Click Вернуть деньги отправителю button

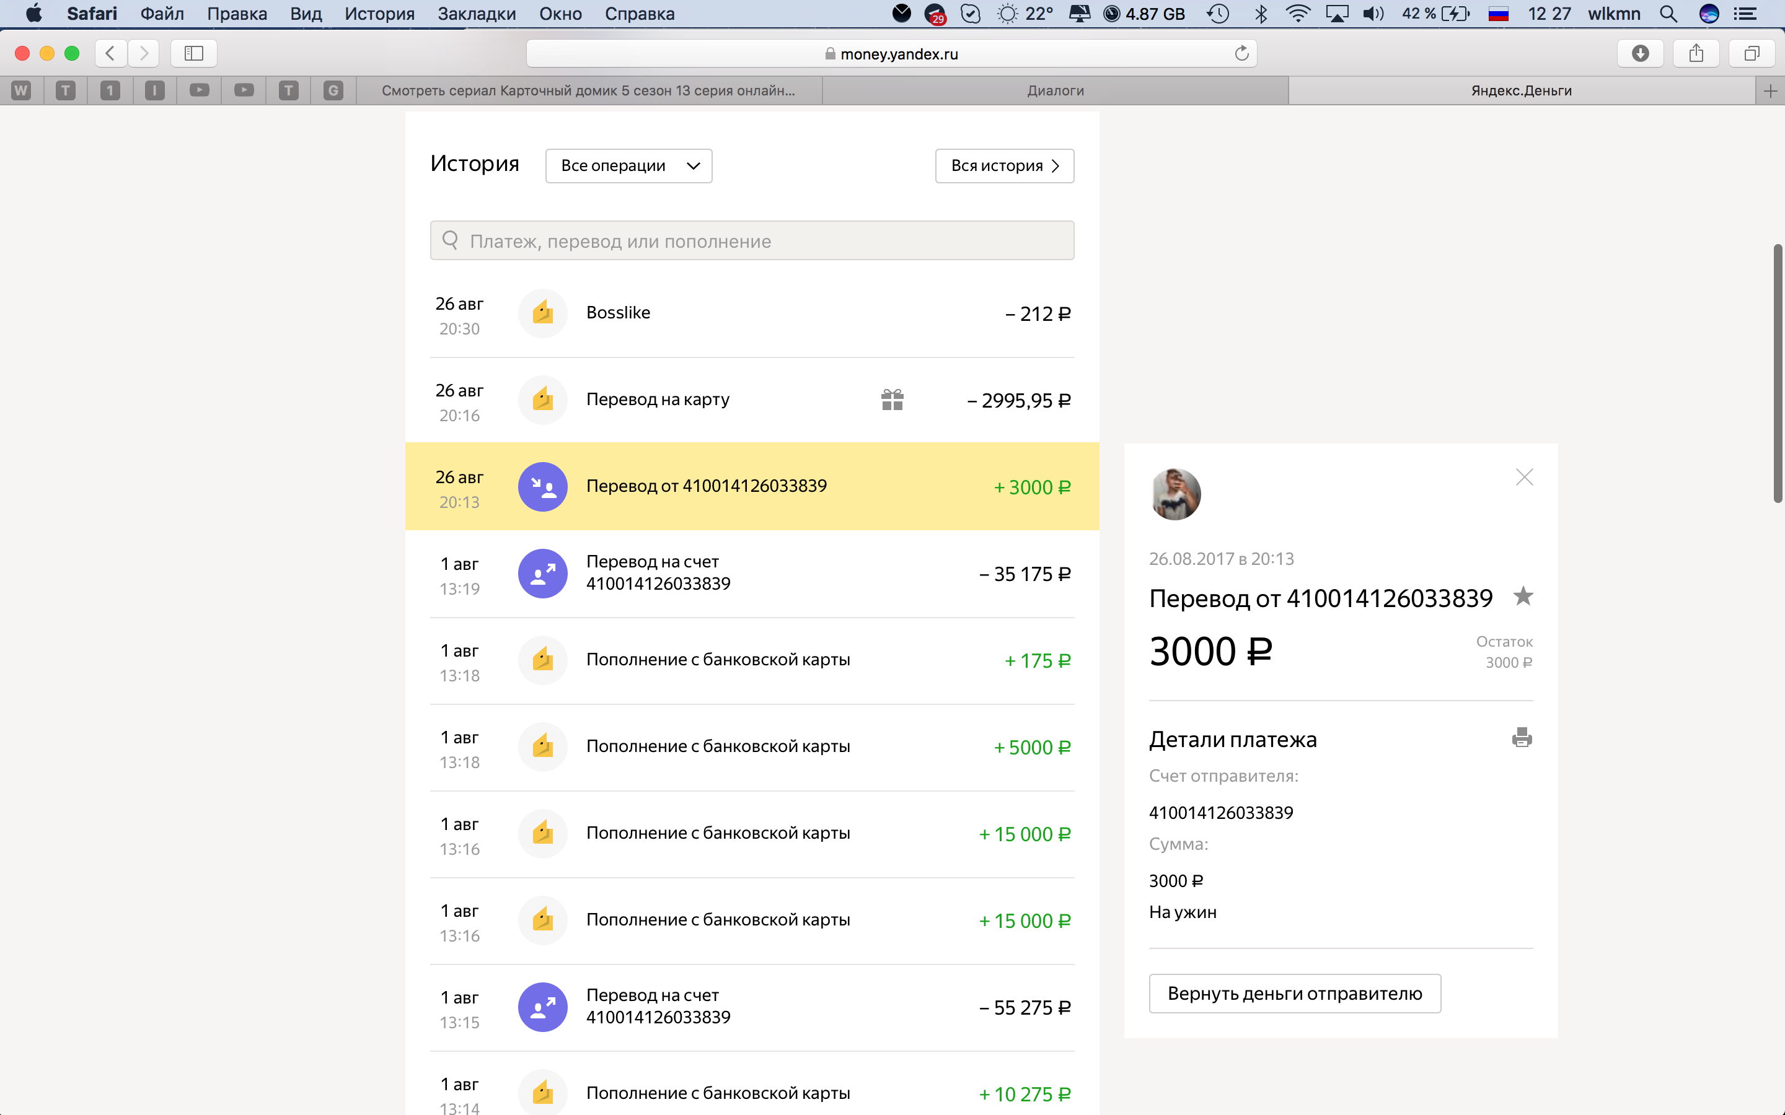(x=1295, y=994)
